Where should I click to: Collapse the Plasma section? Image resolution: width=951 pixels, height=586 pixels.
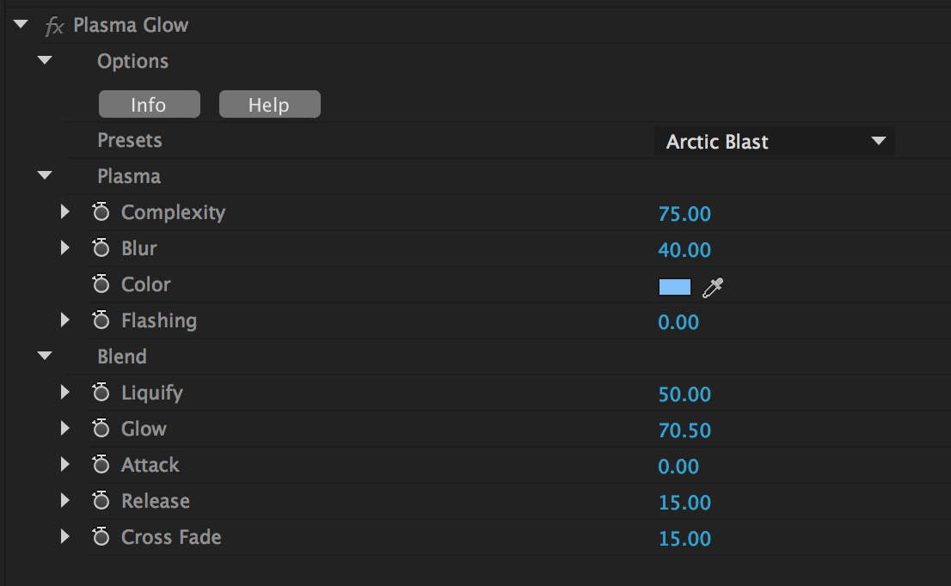click(45, 176)
